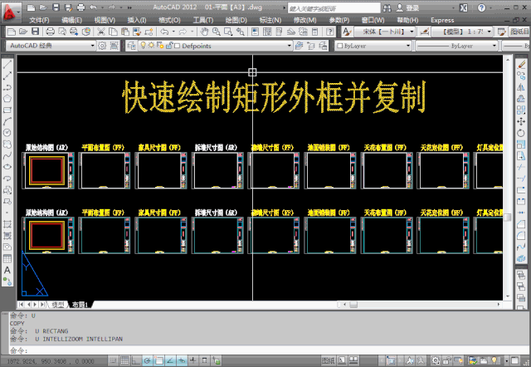This screenshot has width=531, height=367.
Task: Select the Spline draw tool
Action: (x=7, y=155)
